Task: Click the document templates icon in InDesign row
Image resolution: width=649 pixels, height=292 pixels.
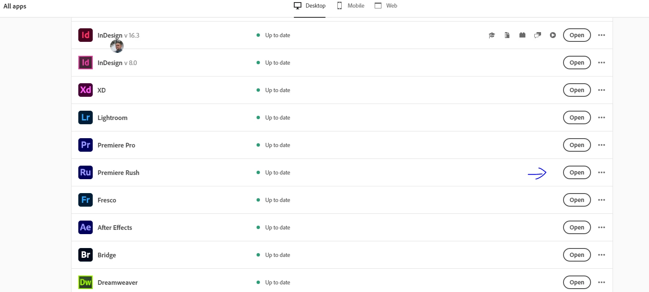Action: coord(507,35)
